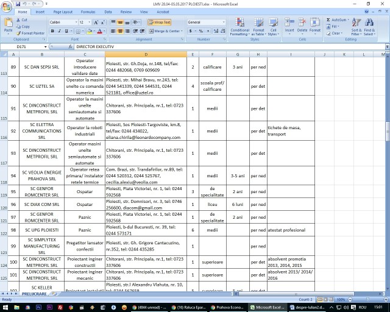Open Conditional Formatting menu
Screen dimensions: 390x312
(239, 27)
